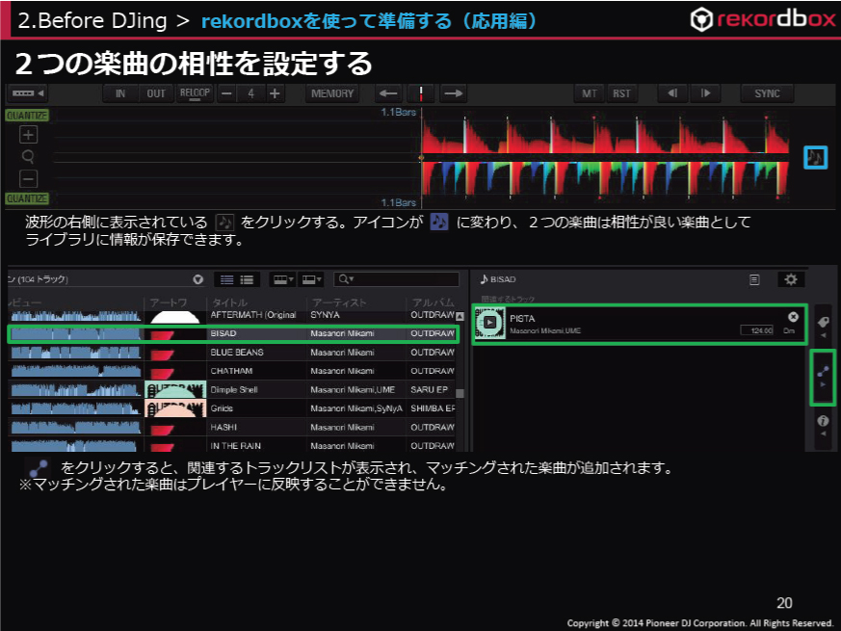Click the SARU EP album cell
Viewport: 841px width, 631px height.
429,390
